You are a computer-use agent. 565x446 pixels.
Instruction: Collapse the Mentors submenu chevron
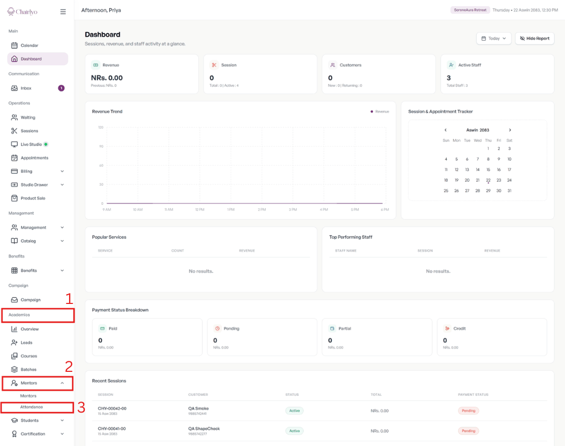pos(62,383)
